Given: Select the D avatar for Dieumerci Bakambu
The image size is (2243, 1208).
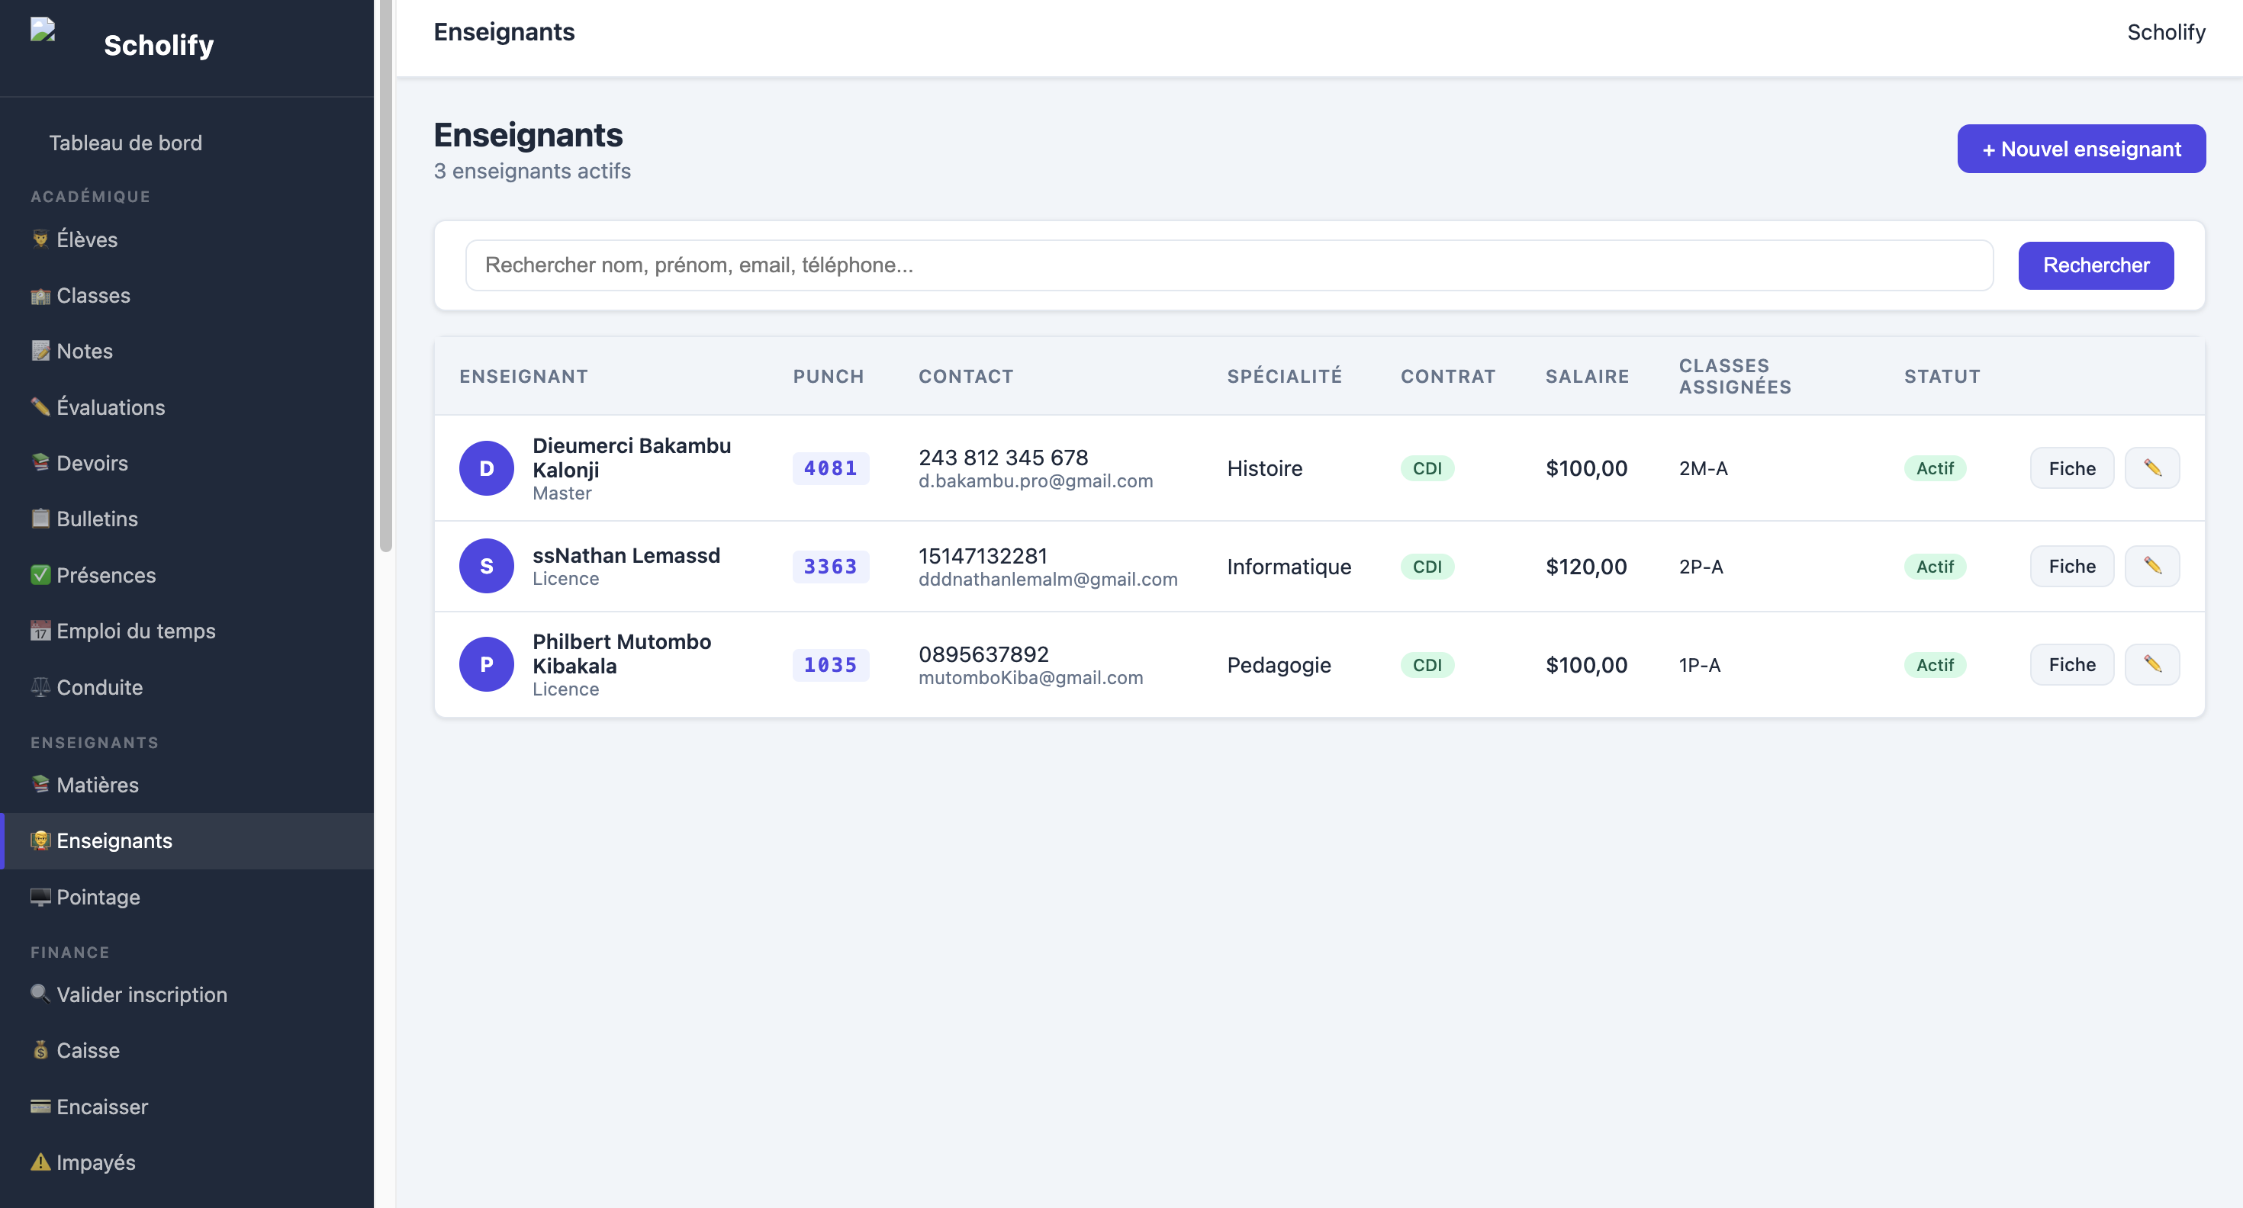Looking at the screenshot, I should click(486, 468).
